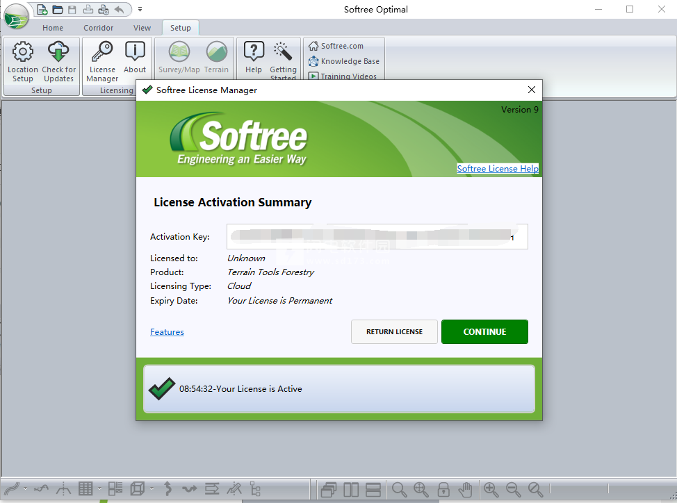Open dropdown arrow beside the curved alignment icon

click(x=25, y=489)
